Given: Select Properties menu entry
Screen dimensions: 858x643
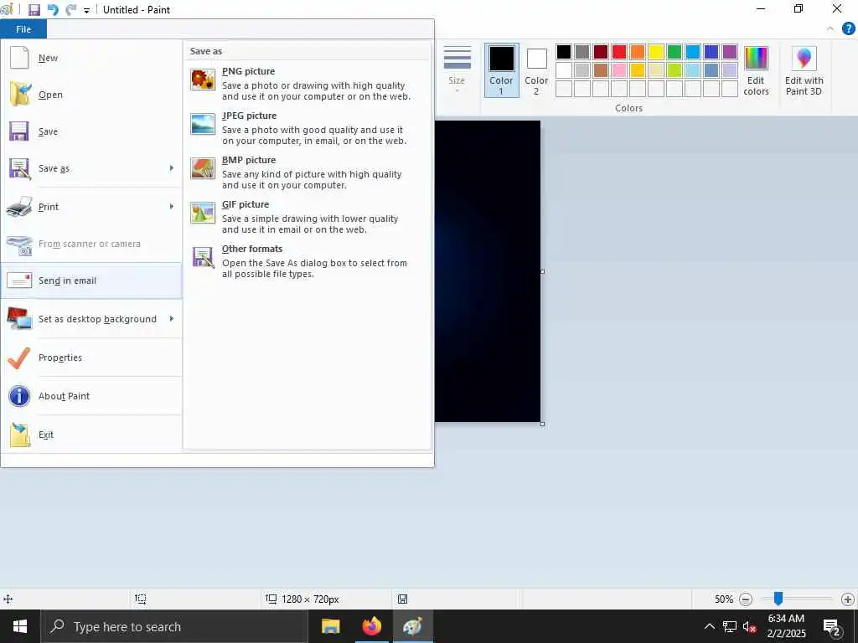Looking at the screenshot, I should click(90, 358).
